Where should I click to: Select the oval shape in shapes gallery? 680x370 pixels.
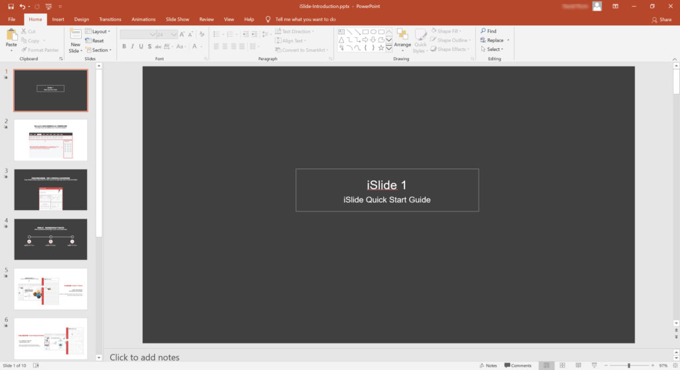[373, 32]
